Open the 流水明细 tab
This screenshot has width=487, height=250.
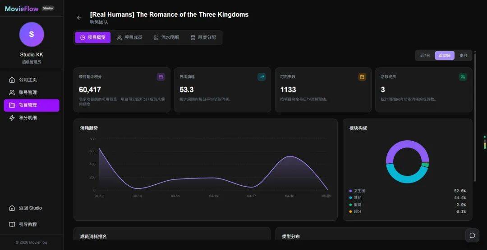[x=166, y=37]
